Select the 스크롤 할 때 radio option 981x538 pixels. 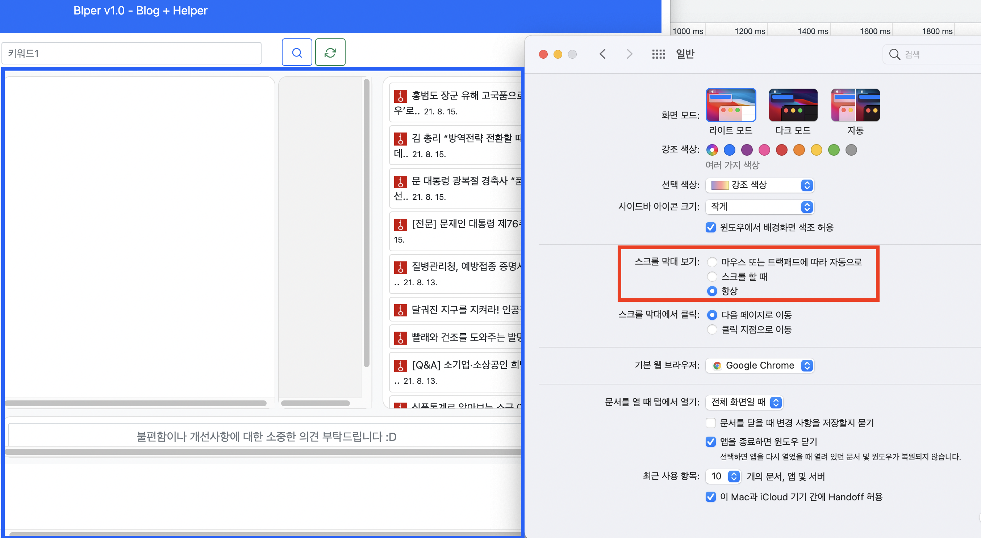(x=711, y=277)
